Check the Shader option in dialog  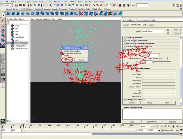pyautogui.click(x=62, y=56)
